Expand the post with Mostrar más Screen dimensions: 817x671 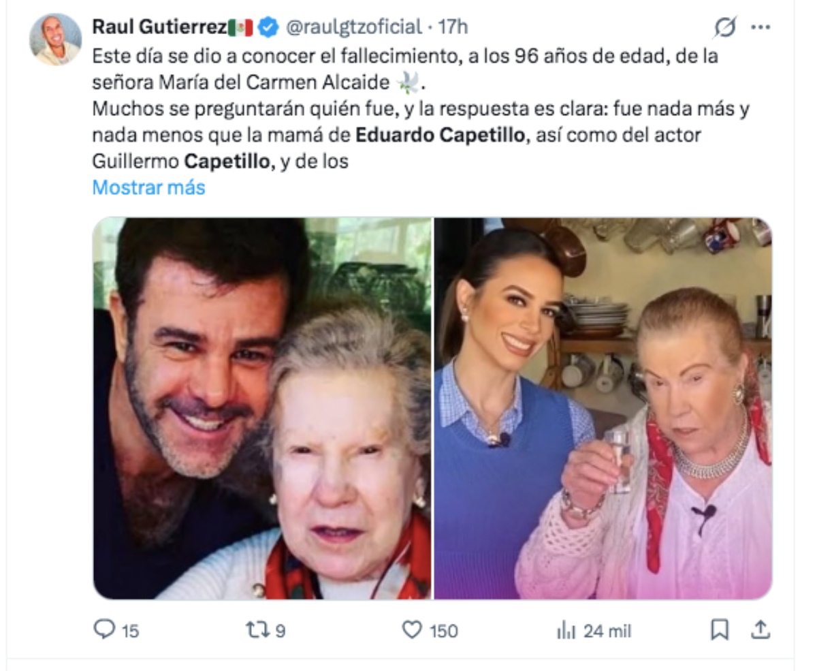click(x=148, y=187)
